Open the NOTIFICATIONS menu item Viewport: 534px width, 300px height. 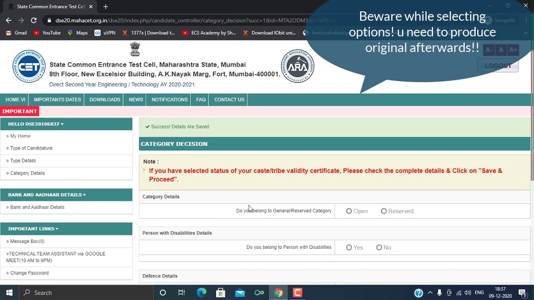click(169, 100)
